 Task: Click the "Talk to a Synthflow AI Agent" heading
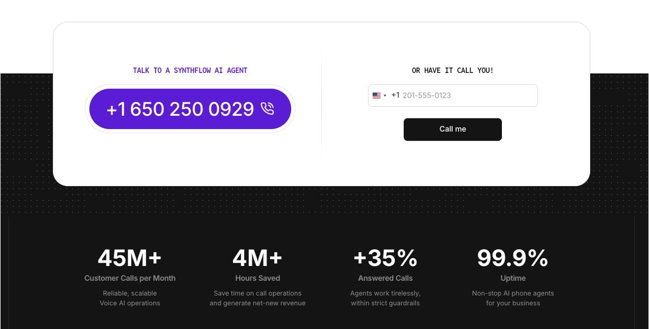pos(190,70)
